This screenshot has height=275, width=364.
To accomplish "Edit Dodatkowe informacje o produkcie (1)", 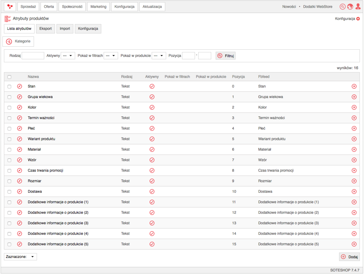I will pos(20,202).
